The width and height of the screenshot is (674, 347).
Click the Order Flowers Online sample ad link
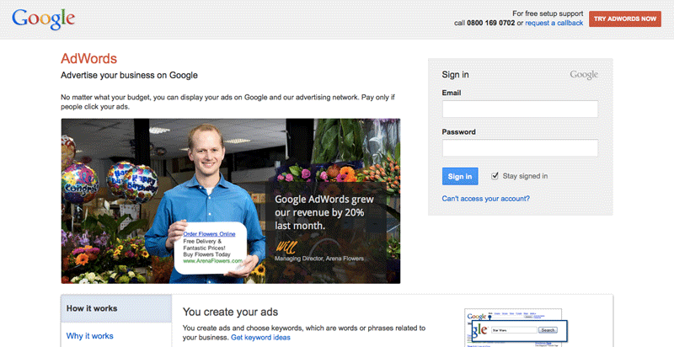[x=209, y=234]
